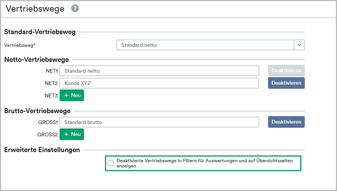Edit the GROSS1 Standard brutto field
This screenshot has width=337, height=191.
pos(159,122)
